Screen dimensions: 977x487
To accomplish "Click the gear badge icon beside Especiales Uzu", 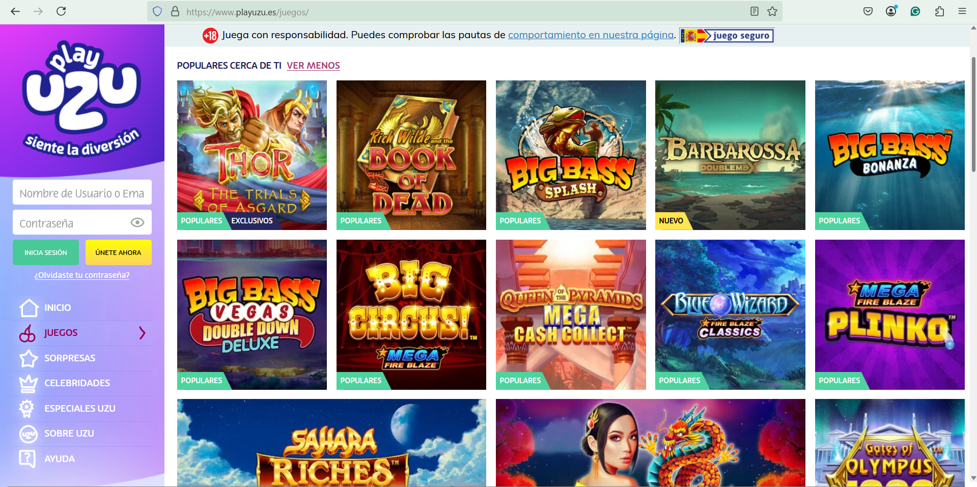I will click(26, 408).
